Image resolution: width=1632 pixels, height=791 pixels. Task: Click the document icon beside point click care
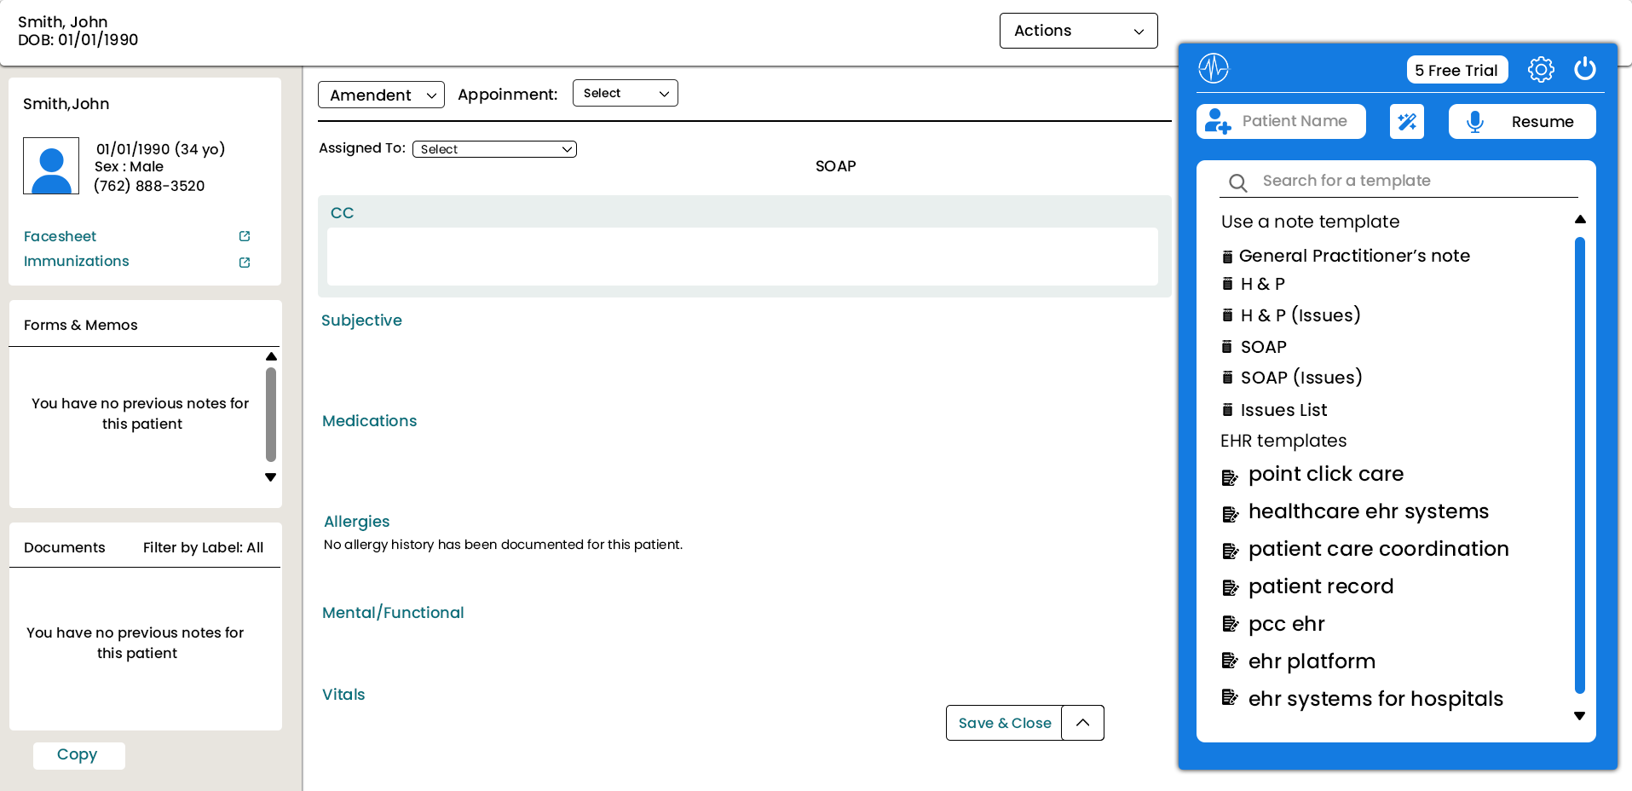coord(1230,476)
